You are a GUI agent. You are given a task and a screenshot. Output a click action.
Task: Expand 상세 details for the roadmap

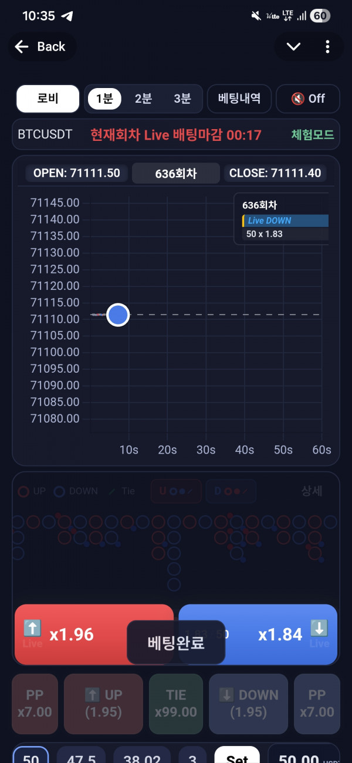(x=312, y=491)
